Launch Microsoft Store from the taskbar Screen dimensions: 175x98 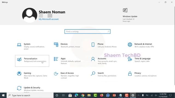[70, 95]
